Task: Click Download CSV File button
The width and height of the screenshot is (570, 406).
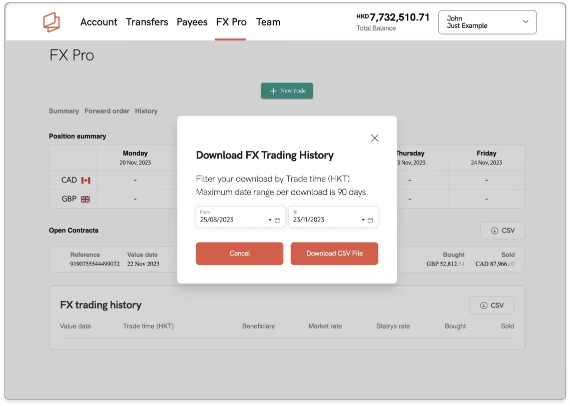Action: pos(334,253)
